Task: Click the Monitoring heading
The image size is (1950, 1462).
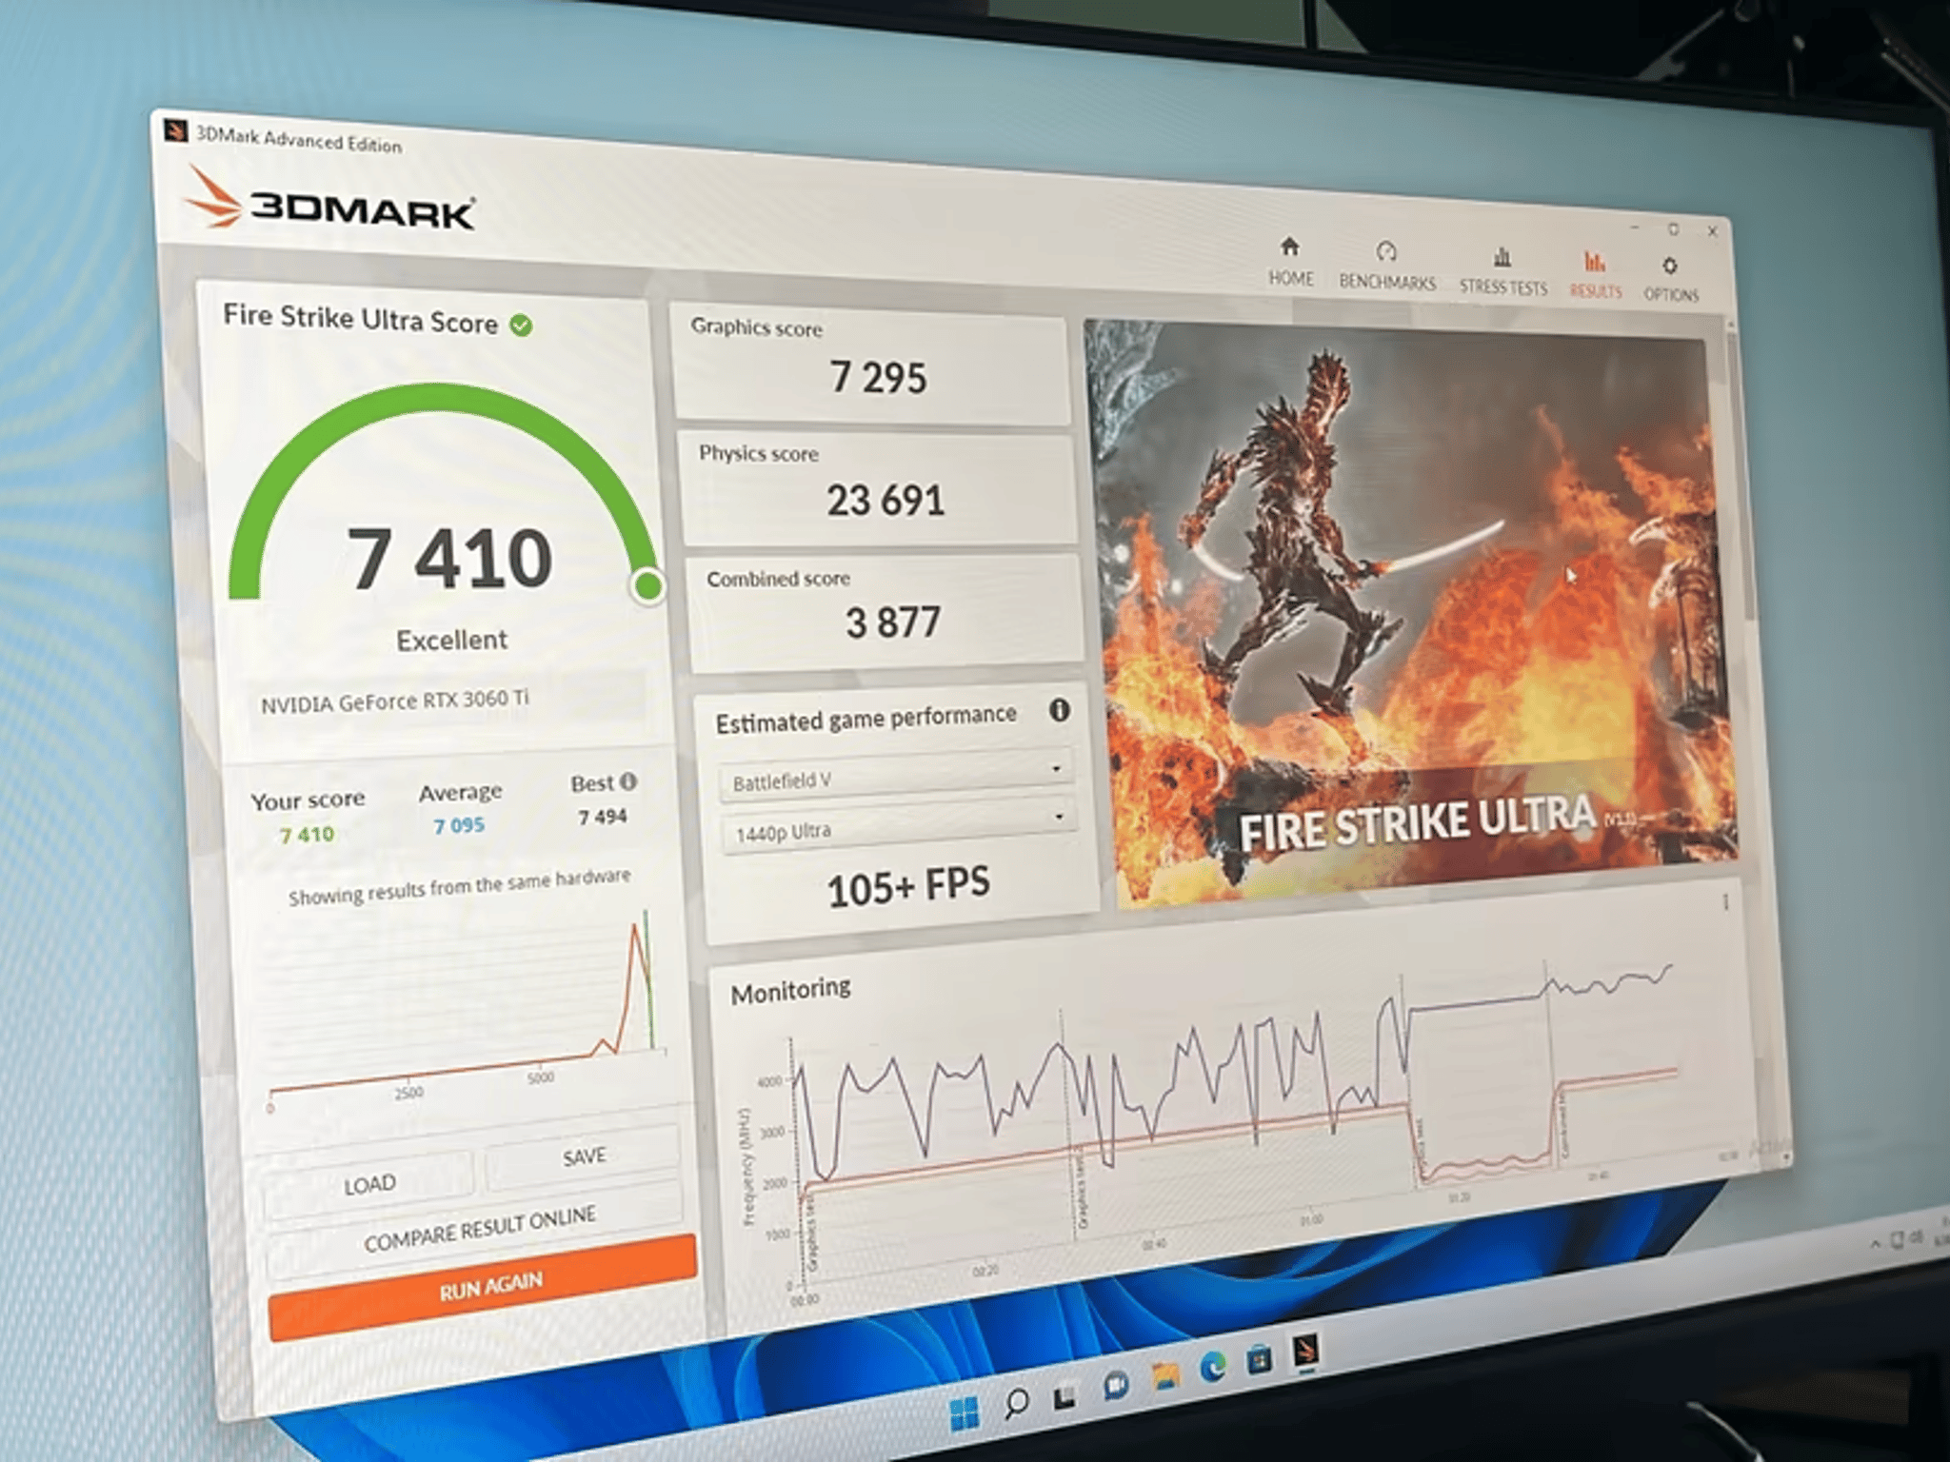Action: point(790,991)
